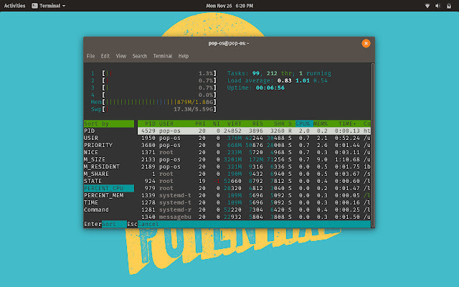This screenshot has height=287, width=459.
Task: Click the highlighted CPU% column header
Action: pyautogui.click(x=304, y=123)
